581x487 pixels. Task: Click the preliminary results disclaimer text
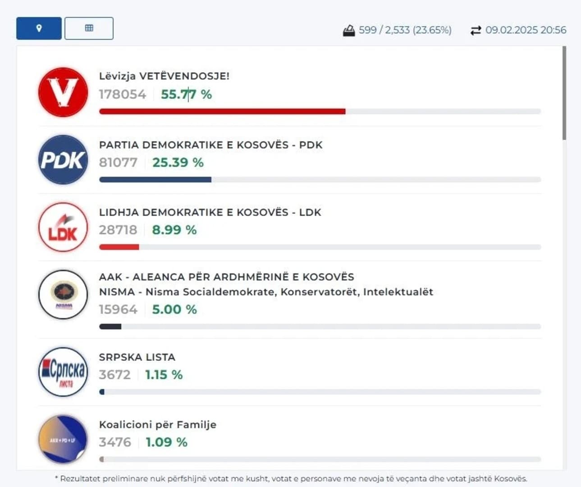290,479
